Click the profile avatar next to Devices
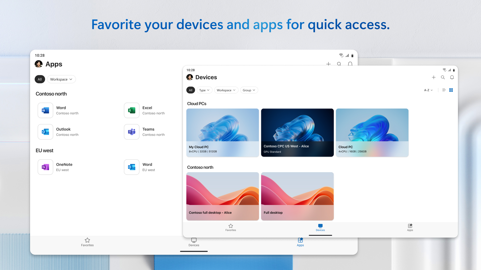The width and height of the screenshot is (481, 270). (190, 77)
